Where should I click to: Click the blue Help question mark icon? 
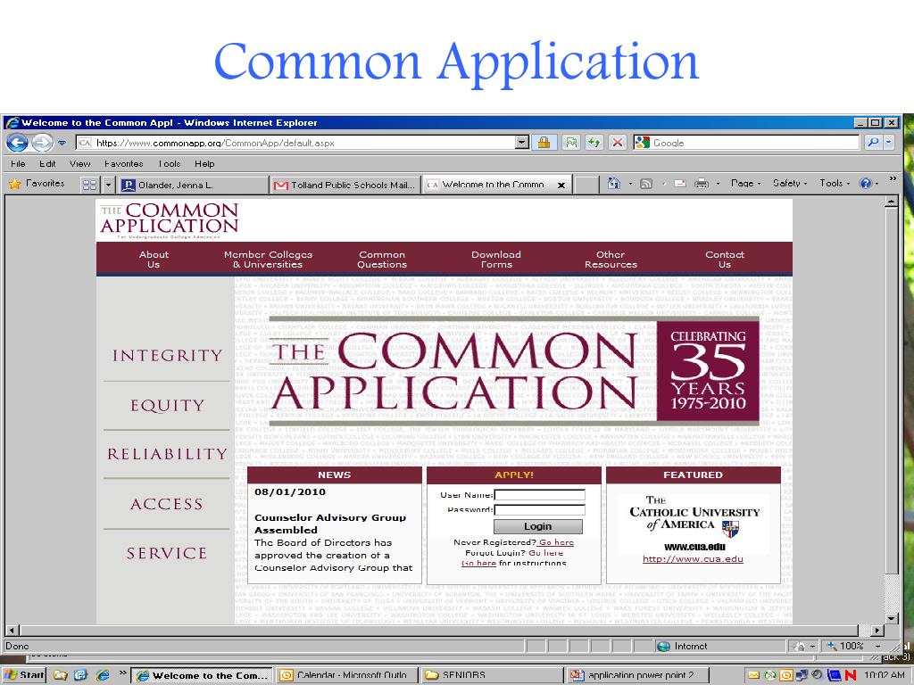(866, 184)
